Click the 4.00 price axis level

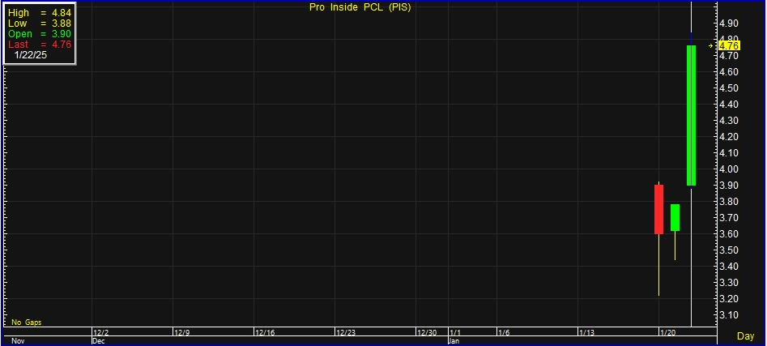729,169
